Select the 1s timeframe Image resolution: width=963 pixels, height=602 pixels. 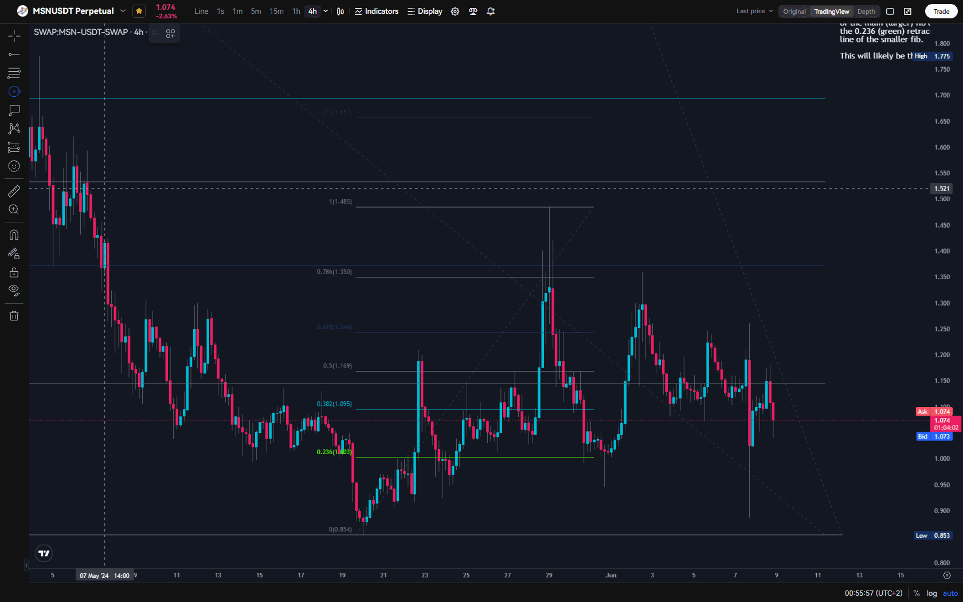coord(221,11)
